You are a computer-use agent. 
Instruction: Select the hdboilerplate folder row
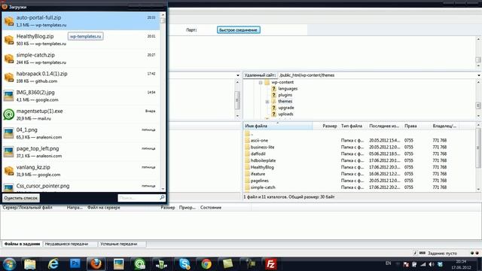[360, 160]
